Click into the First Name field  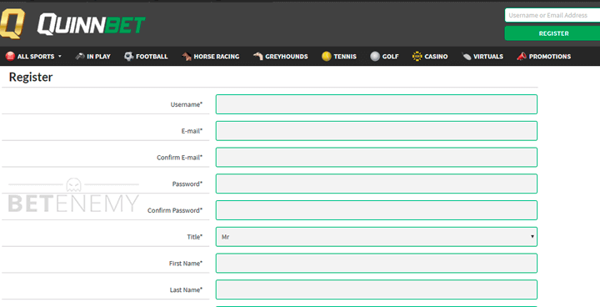[377, 264]
